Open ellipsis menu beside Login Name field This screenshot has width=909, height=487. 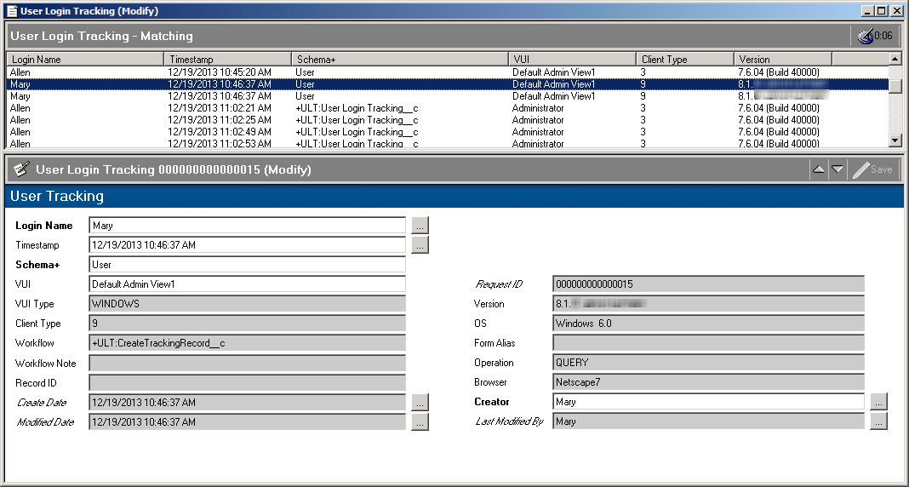(x=420, y=226)
